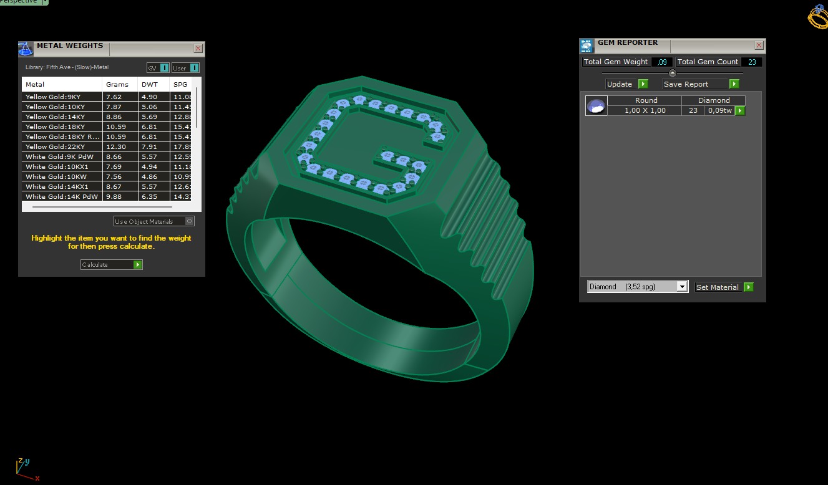Click the Library: Fifth Ave - (Slow)-Metal label
Screen dimensions: 828x485
tap(67, 67)
